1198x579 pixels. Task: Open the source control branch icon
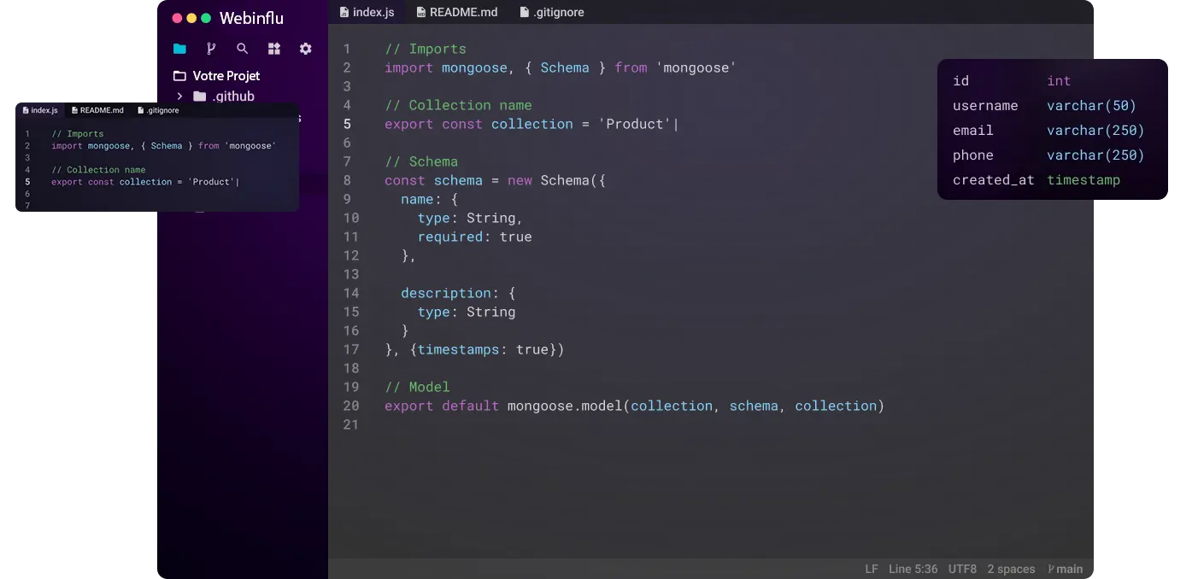tap(211, 49)
